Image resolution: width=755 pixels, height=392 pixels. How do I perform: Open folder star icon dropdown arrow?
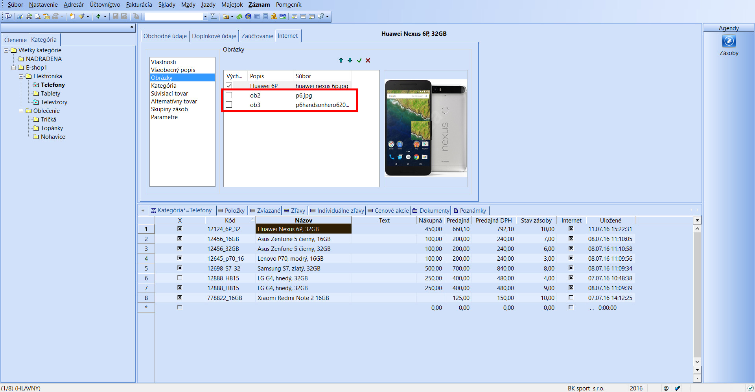coord(232,17)
